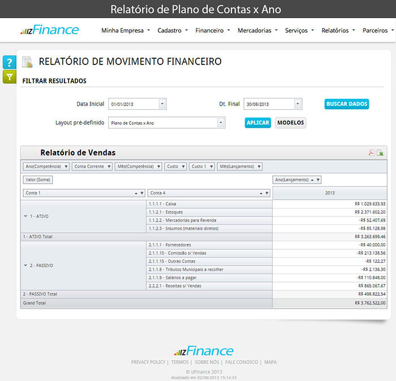Viewport: 396px width, 381px height.
Task: Collapse the 2 - PASSIVO group
Action: (25, 266)
